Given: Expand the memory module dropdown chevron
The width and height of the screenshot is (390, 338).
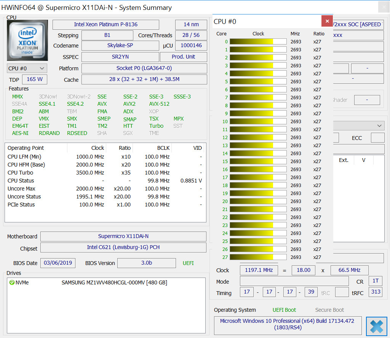Looking at the screenshot, I should point(379,125).
